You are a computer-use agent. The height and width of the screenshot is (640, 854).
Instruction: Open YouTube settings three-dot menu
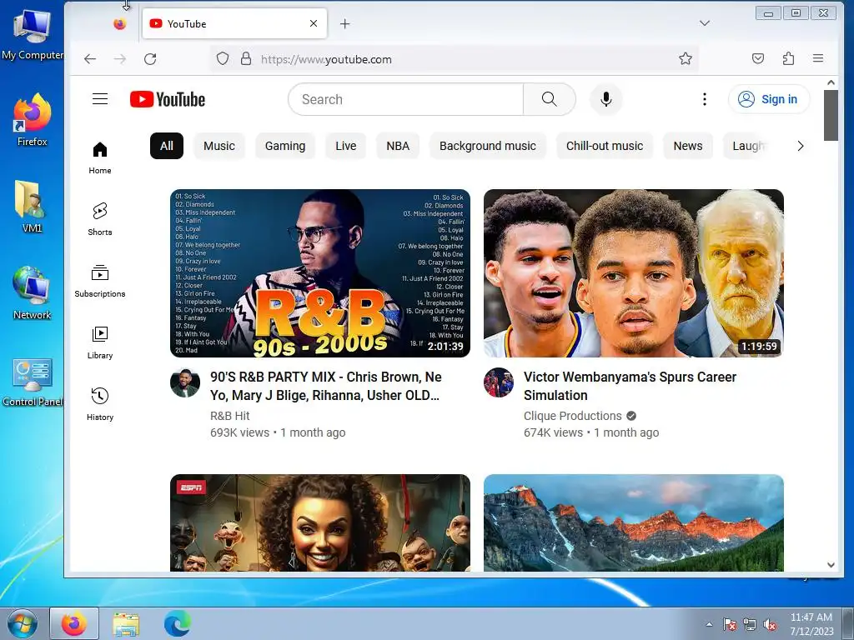704,99
